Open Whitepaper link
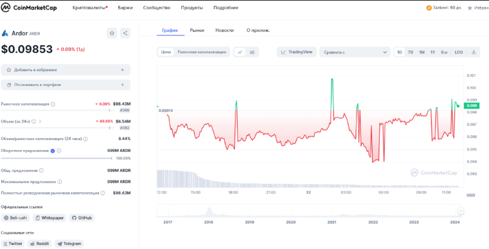489x249 pixels. [50, 218]
